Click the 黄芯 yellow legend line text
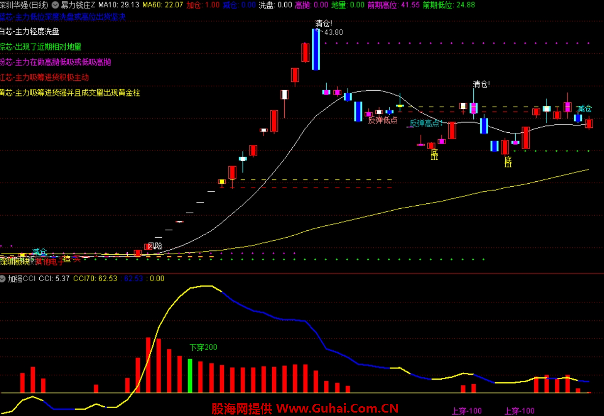 click(x=70, y=93)
